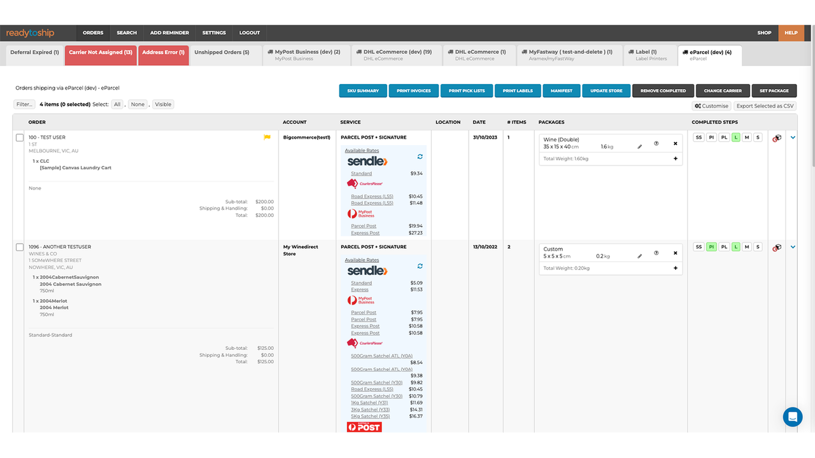Open the SETTINGS menu
The width and height of the screenshot is (815, 458).
(213, 32)
